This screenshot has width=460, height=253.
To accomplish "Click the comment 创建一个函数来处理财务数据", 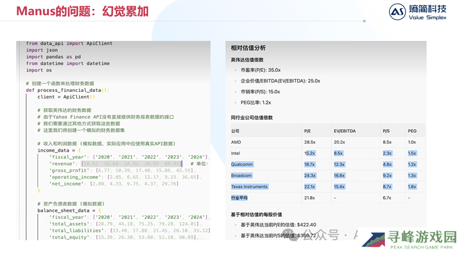I will pos(60,84).
